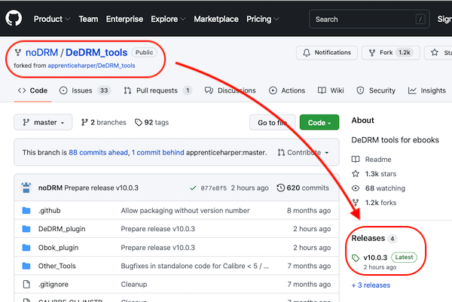Click the noDRM avatar in commit row

tap(26, 188)
